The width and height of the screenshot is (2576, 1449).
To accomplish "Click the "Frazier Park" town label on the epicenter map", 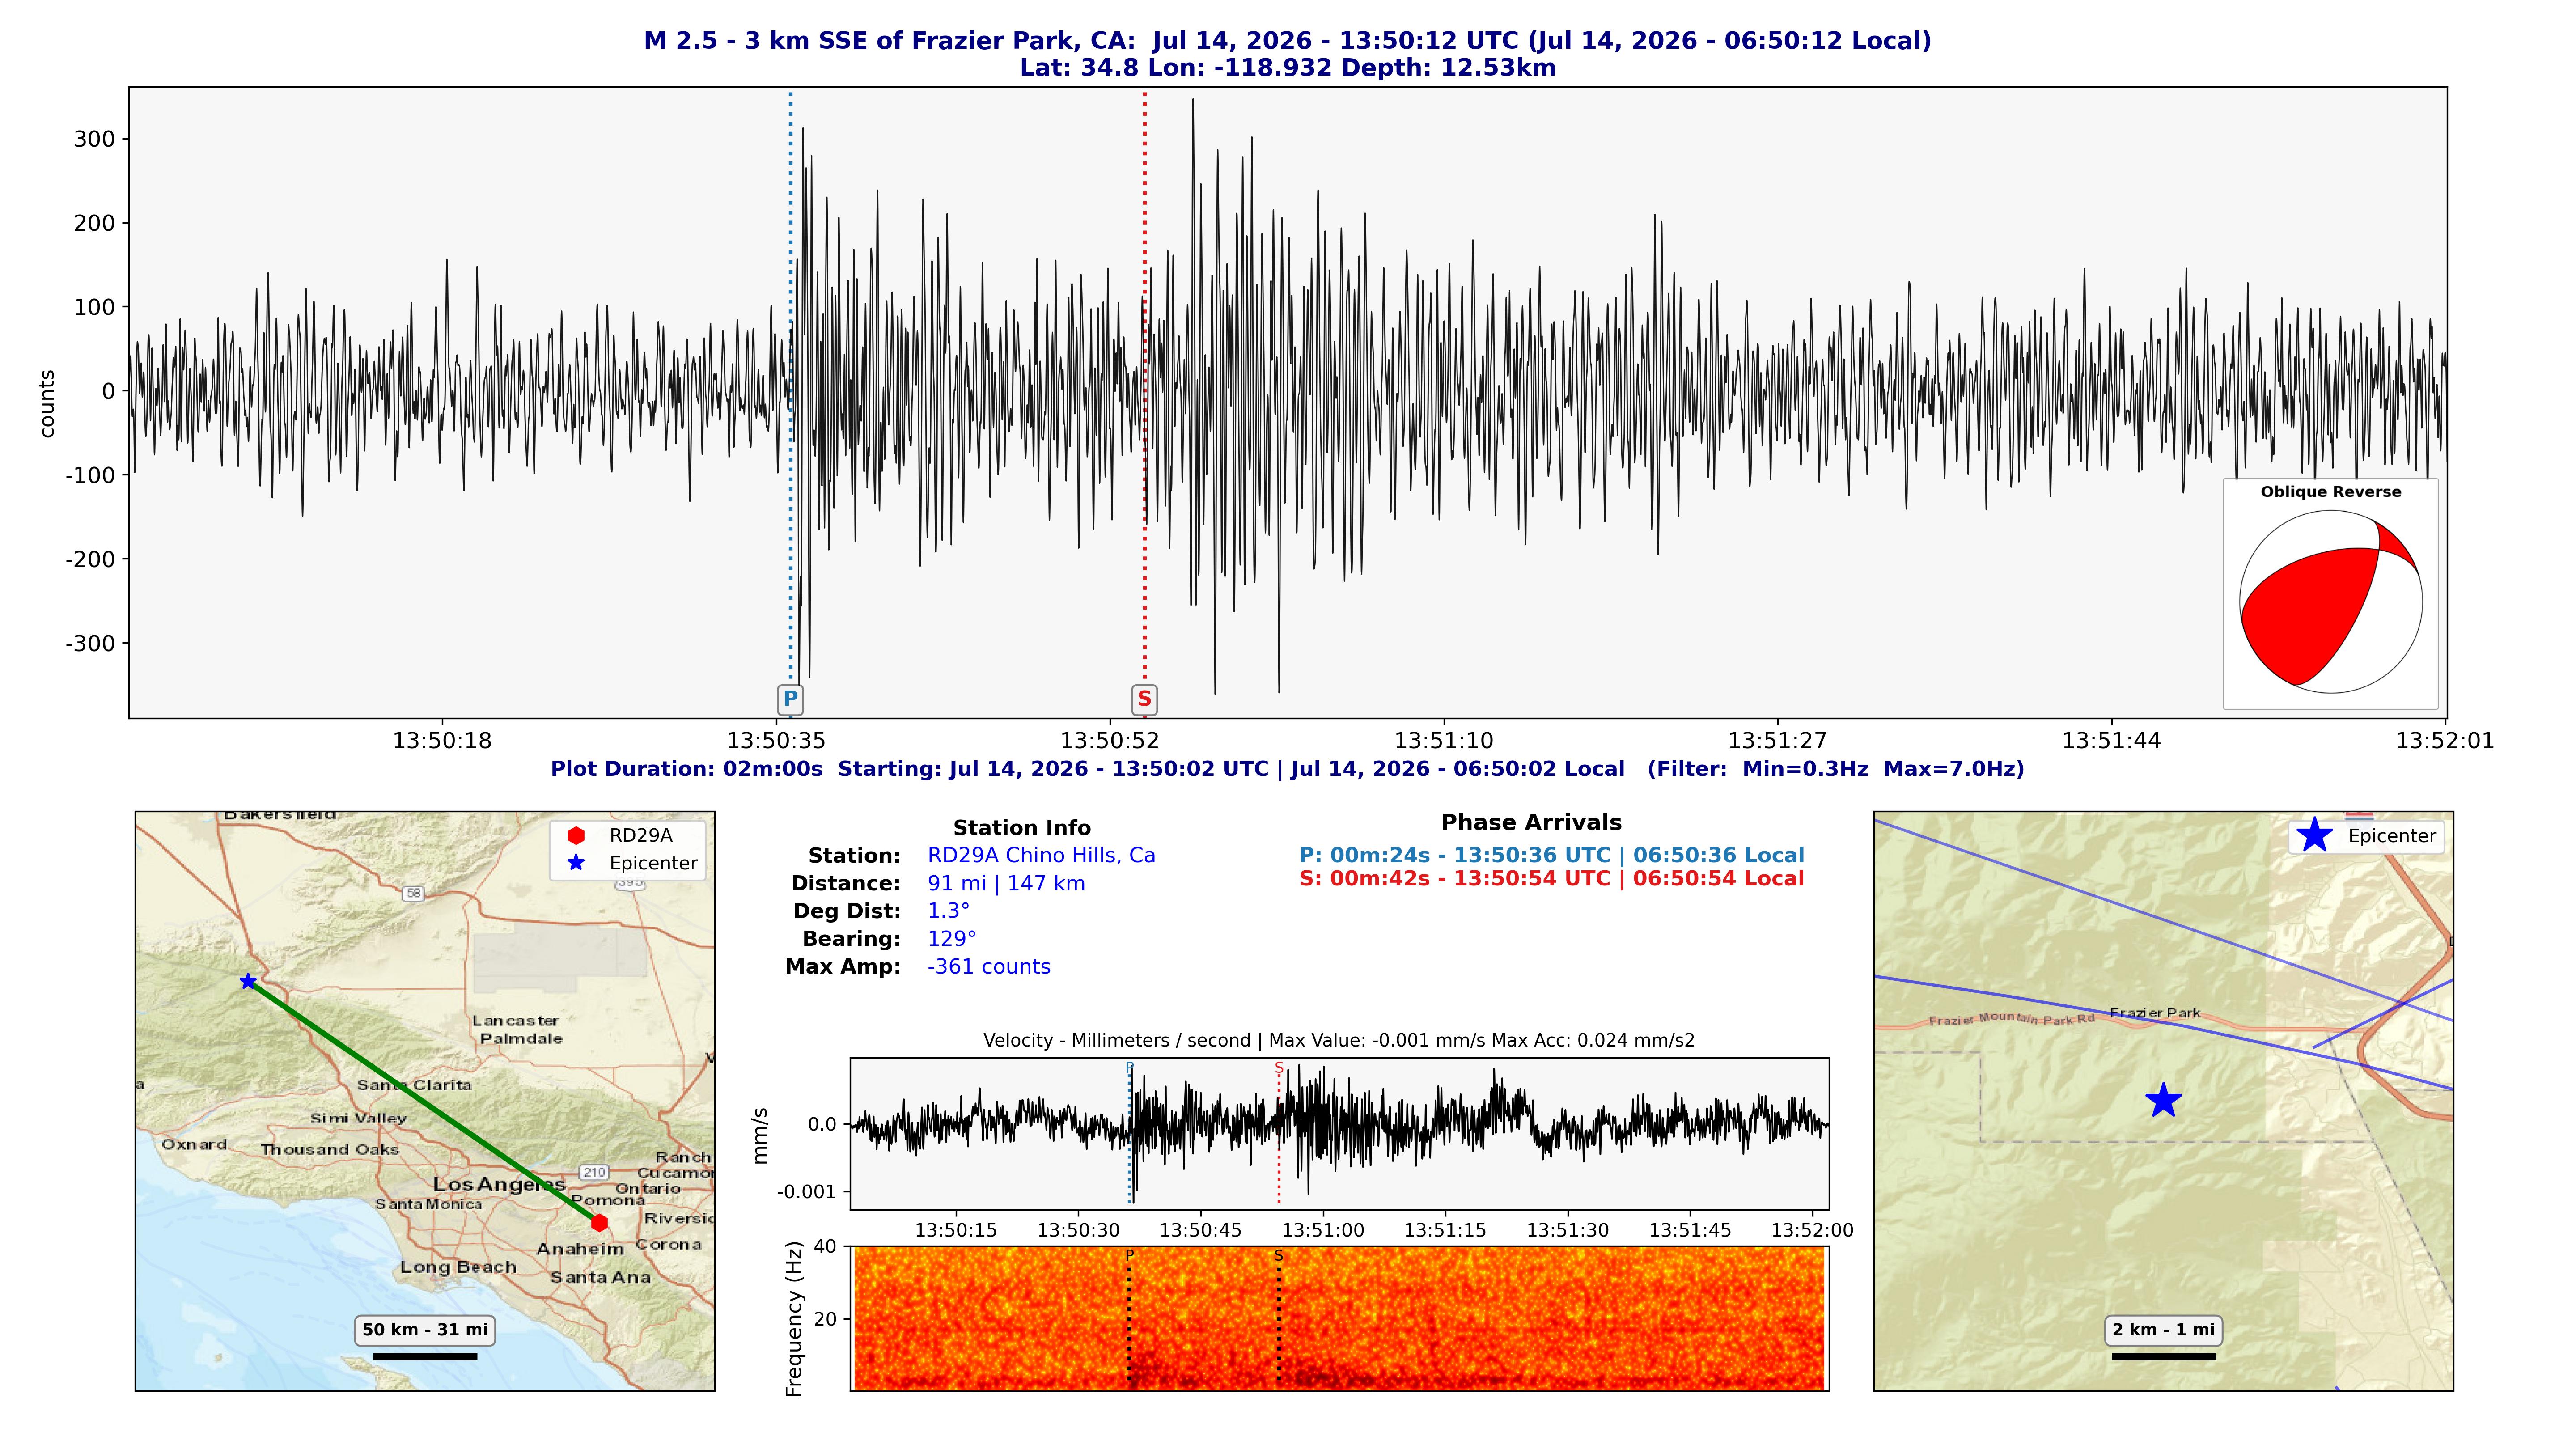I will coord(2155,1013).
